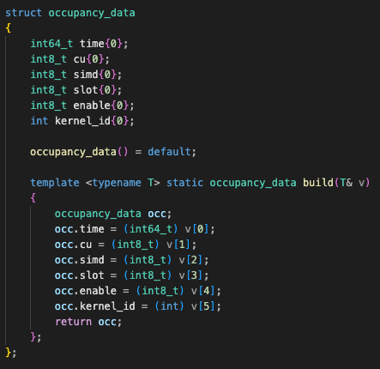Click the simd member variable declaration

(x=76, y=75)
